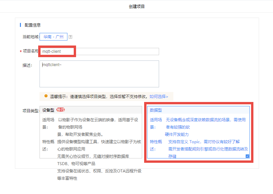Screen dimensions: 273x194
Task: Click the question mark help icon beside 华南 - 广州
Action: [70, 37]
